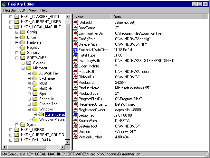
Task: Click the folder icon of HKEY_CLASSES_ROOT
Action: 17,17
